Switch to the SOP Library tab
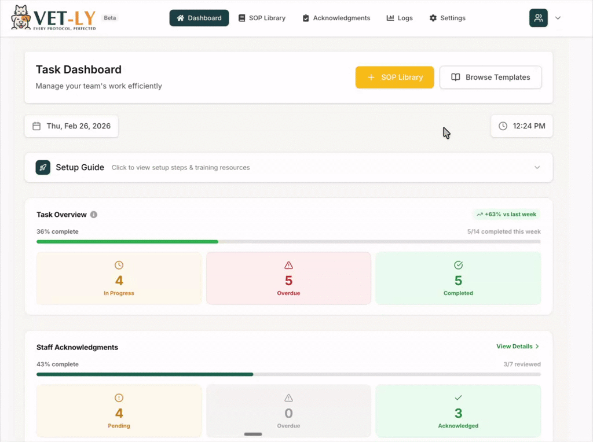The height and width of the screenshot is (442, 593). pos(262,18)
